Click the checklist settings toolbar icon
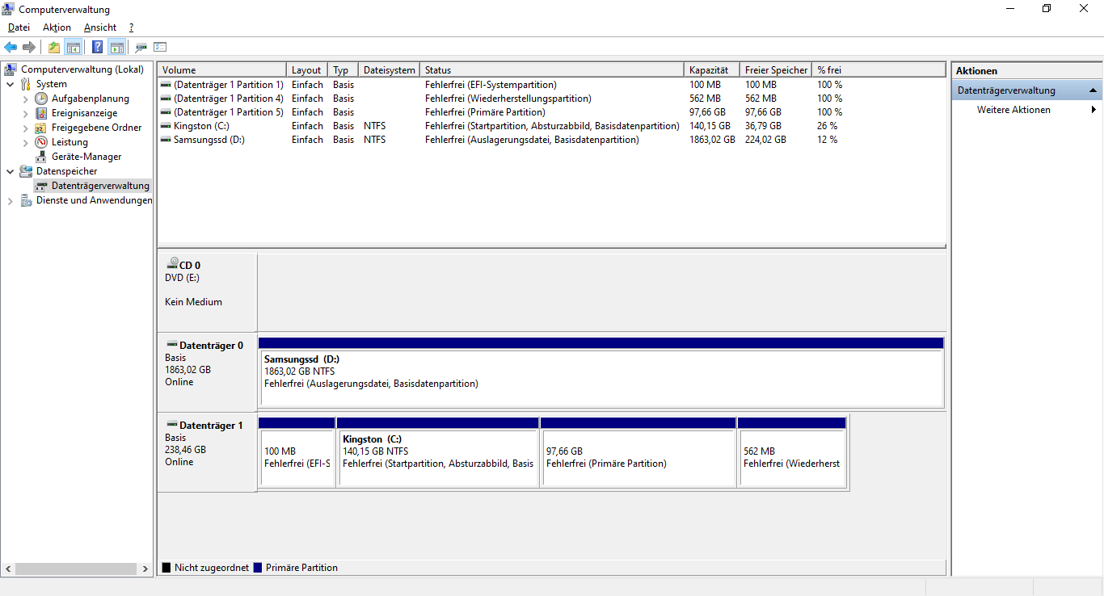Viewport: 1104px width, 596px height. pos(160,48)
